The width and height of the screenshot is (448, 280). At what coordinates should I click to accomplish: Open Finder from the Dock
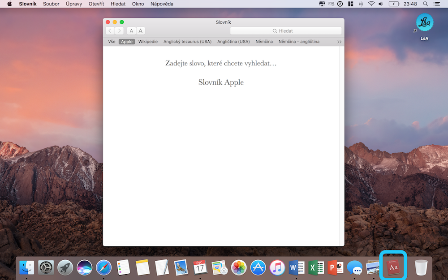[26, 268]
